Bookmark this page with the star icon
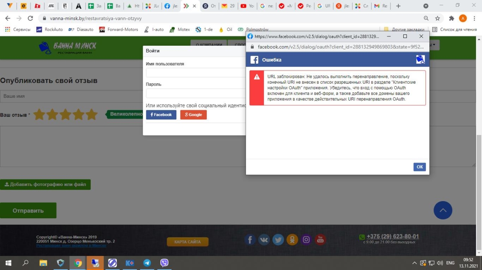This screenshot has height=270, width=482. pyautogui.click(x=437, y=18)
